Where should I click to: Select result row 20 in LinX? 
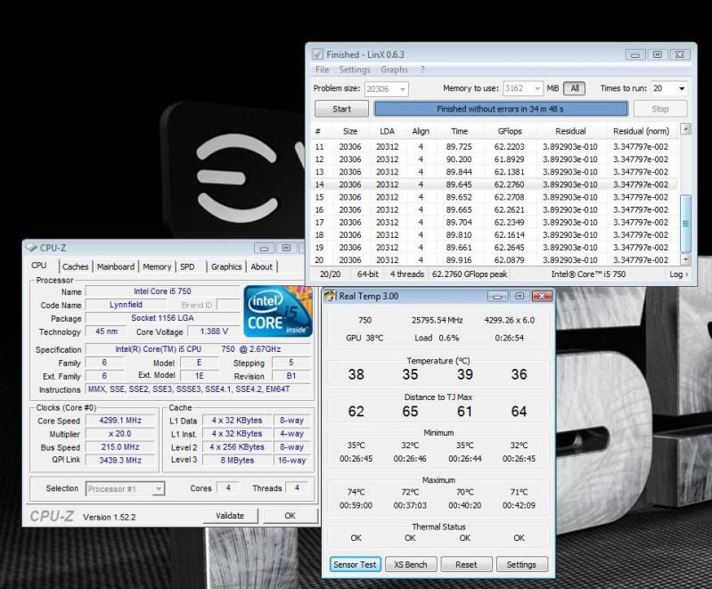(x=494, y=260)
